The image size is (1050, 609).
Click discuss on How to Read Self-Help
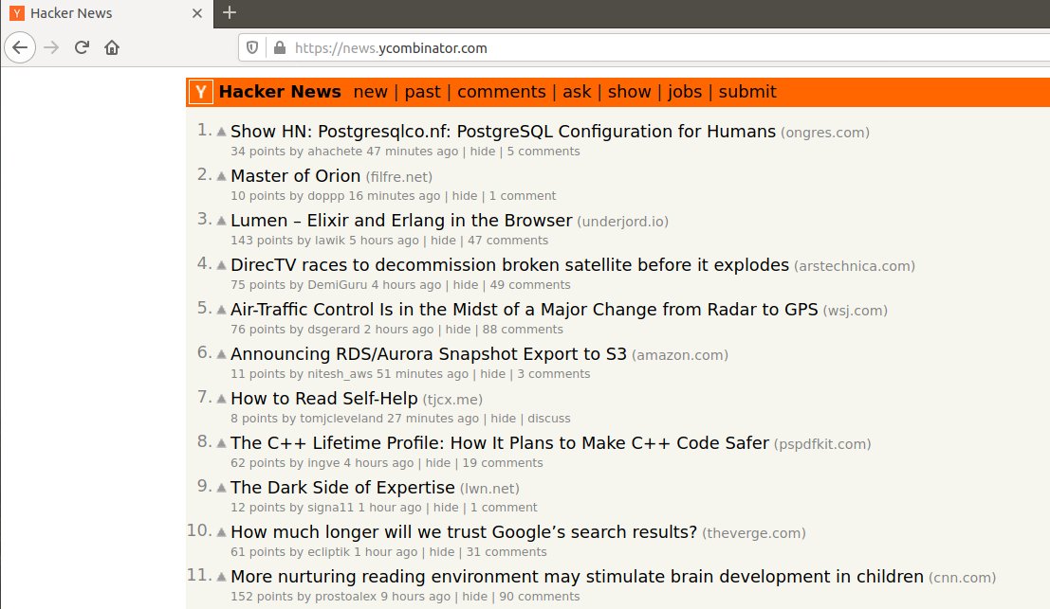coord(549,419)
